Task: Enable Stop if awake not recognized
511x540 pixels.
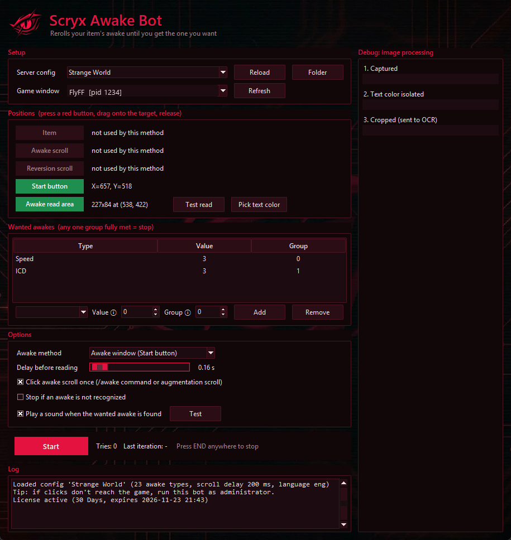Action: (x=20, y=397)
